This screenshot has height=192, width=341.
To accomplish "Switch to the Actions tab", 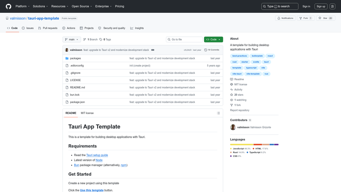I will point(69,28).
